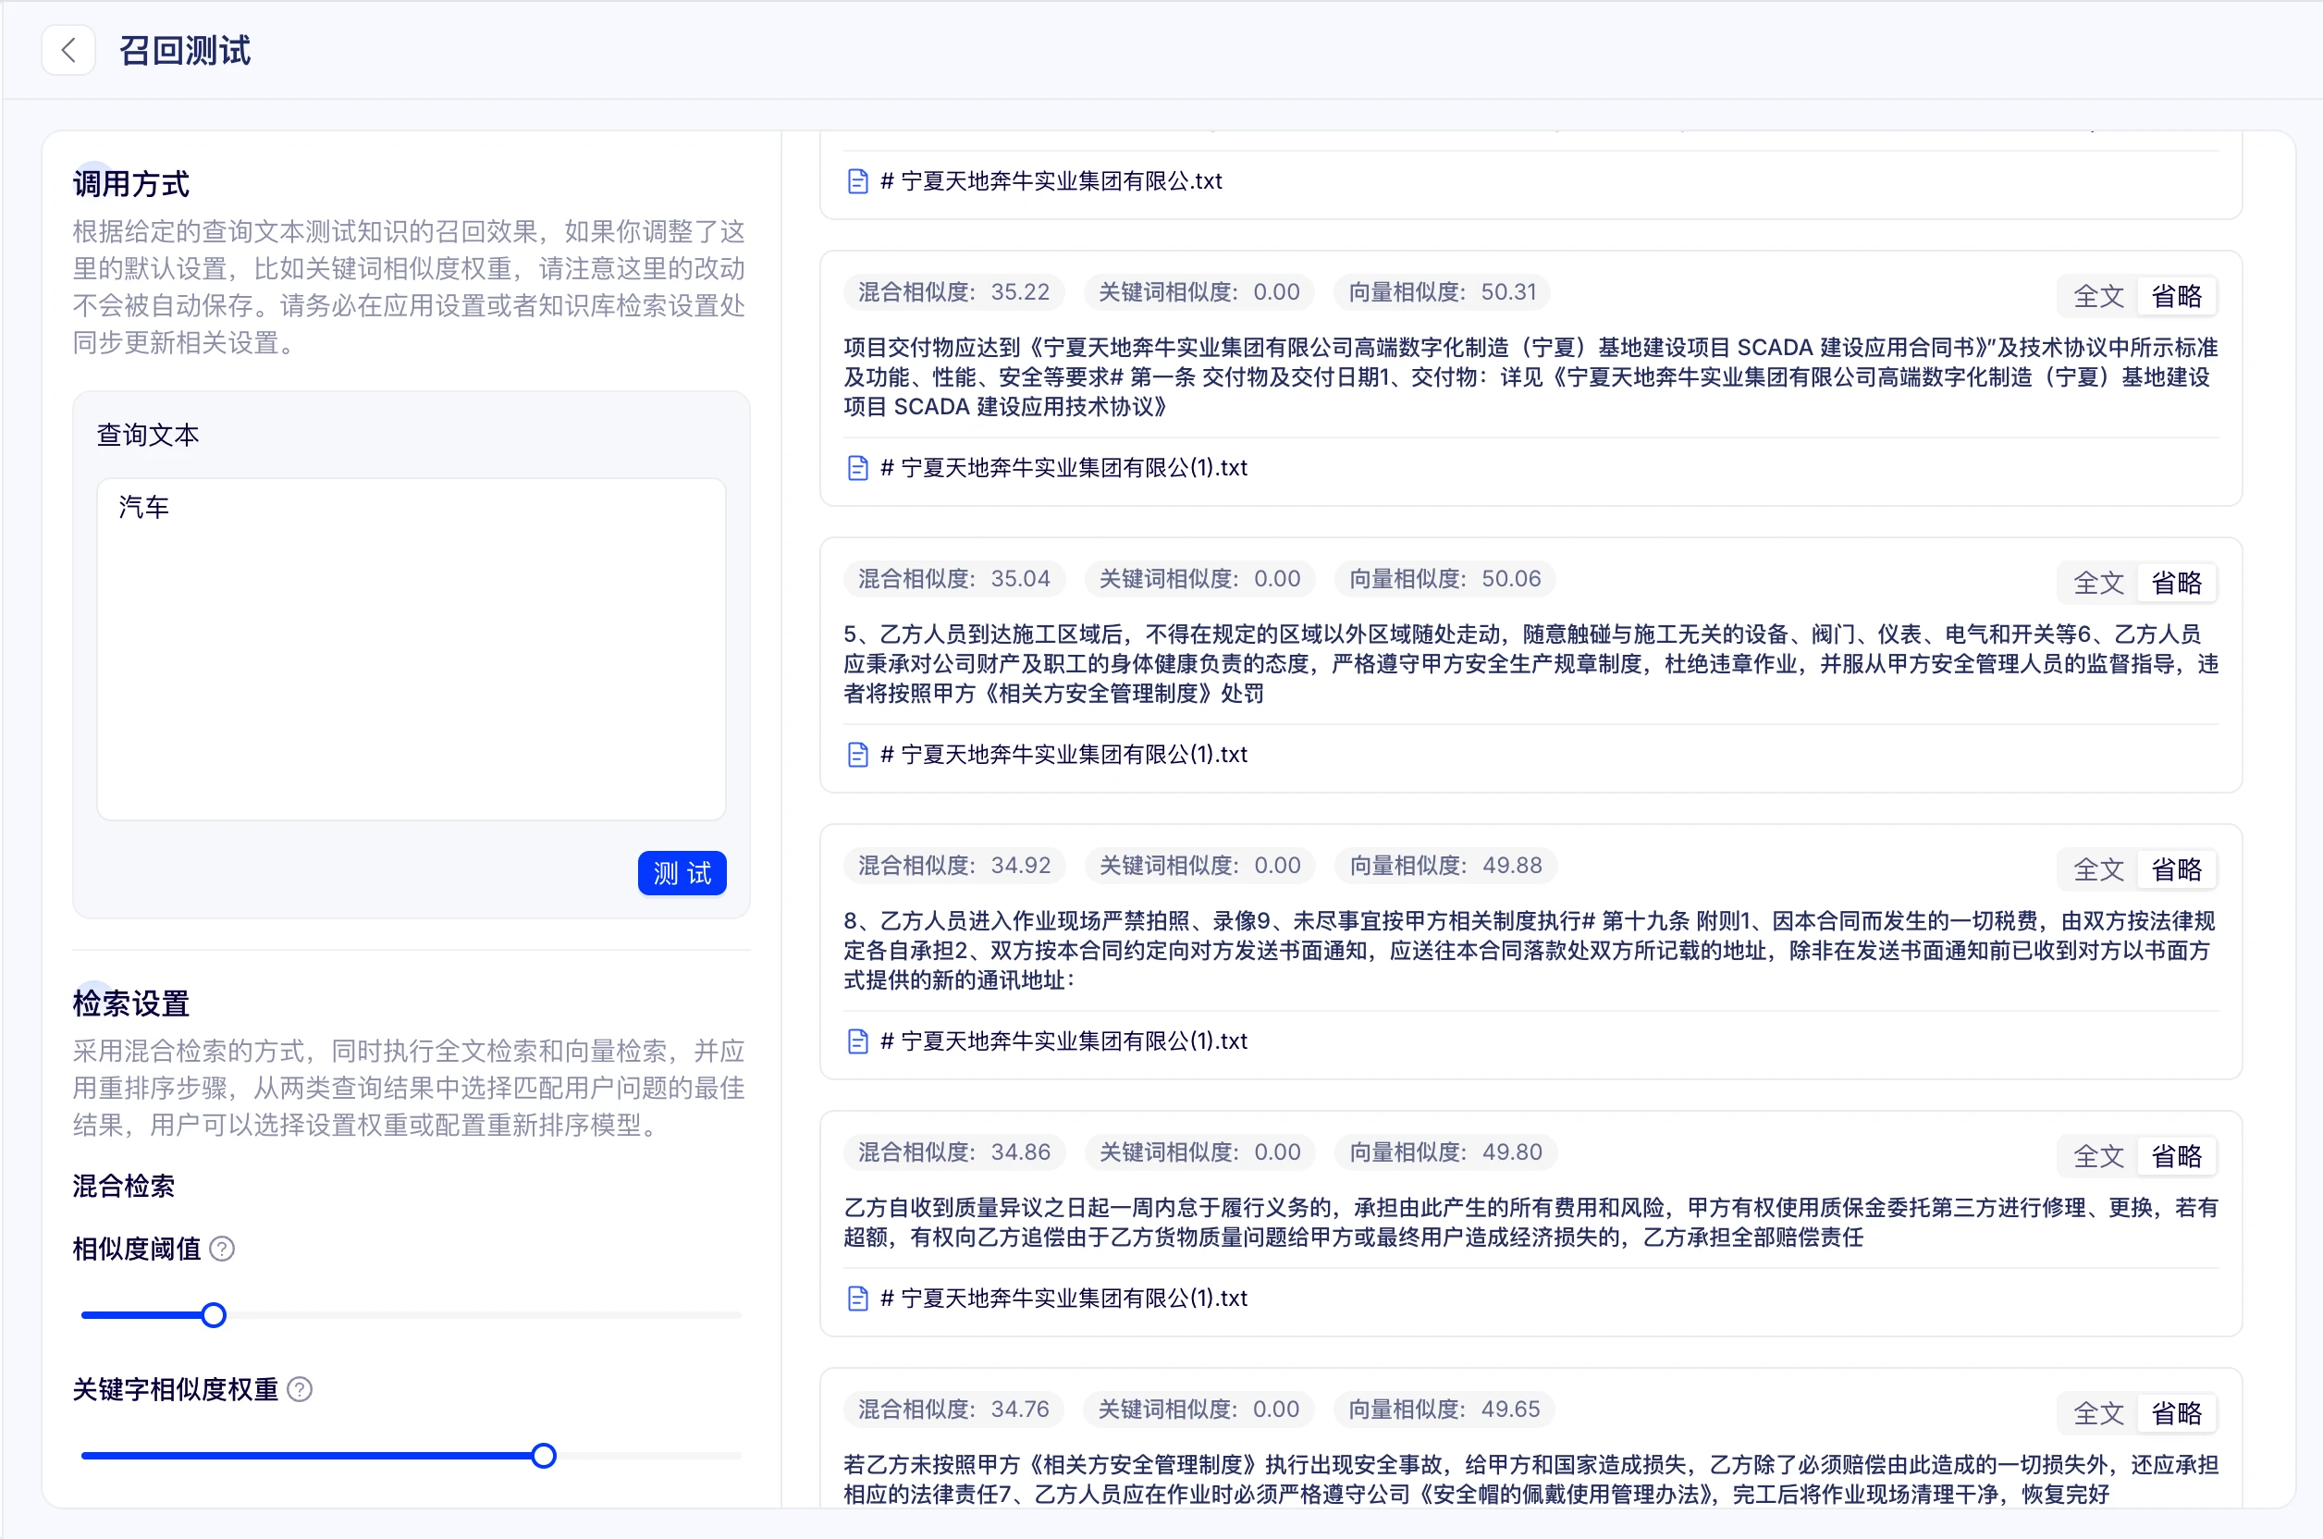Click result text starting 5、乙方人员到达施工区域后
The width and height of the screenshot is (2323, 1539).
point(1531,663)
